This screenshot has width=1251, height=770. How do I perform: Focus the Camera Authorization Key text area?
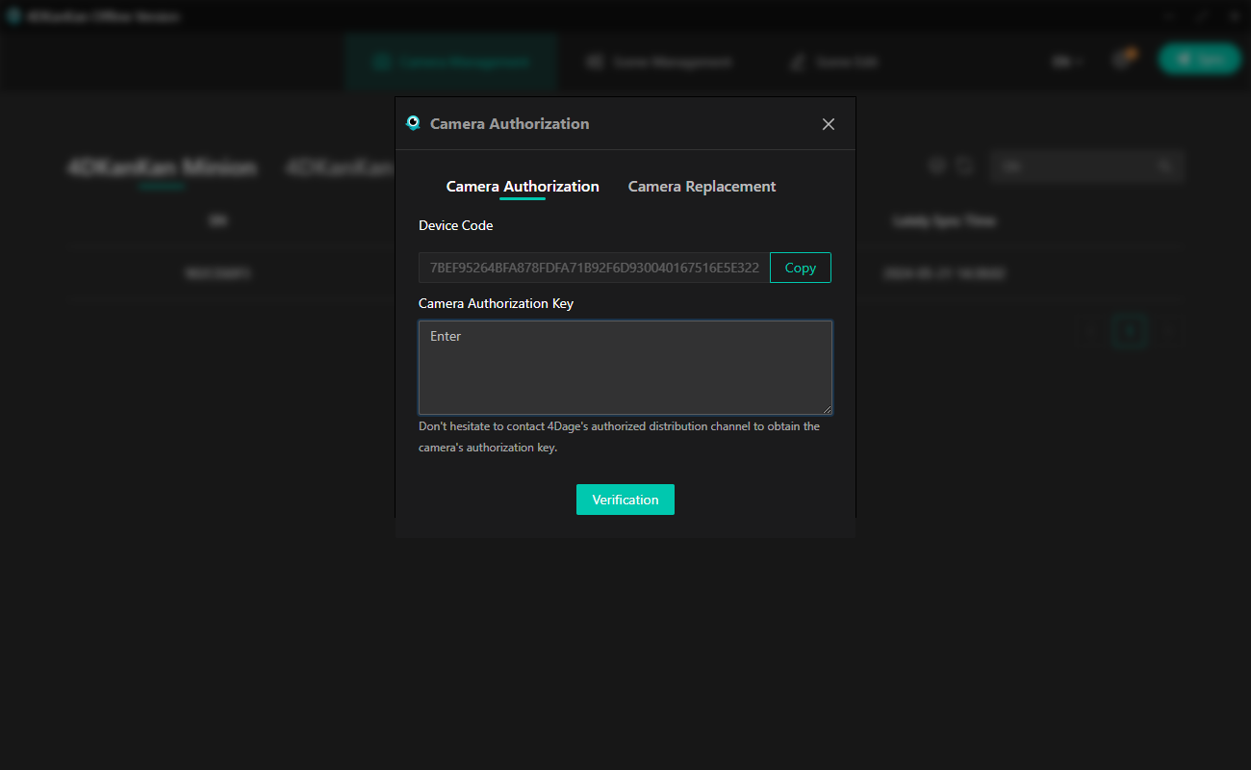click(x=625, y=368)
